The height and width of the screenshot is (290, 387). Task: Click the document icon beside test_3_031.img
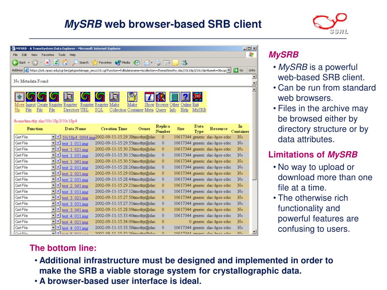59,204
